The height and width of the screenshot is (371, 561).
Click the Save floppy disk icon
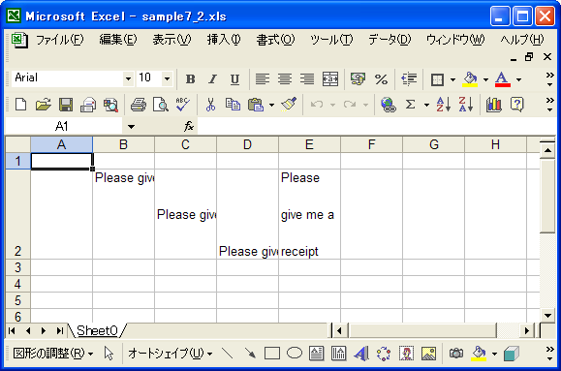pos(66,105)
